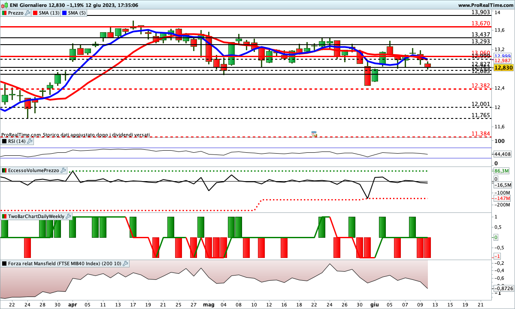Select the Prezzo legend label

tap(16, 13)
